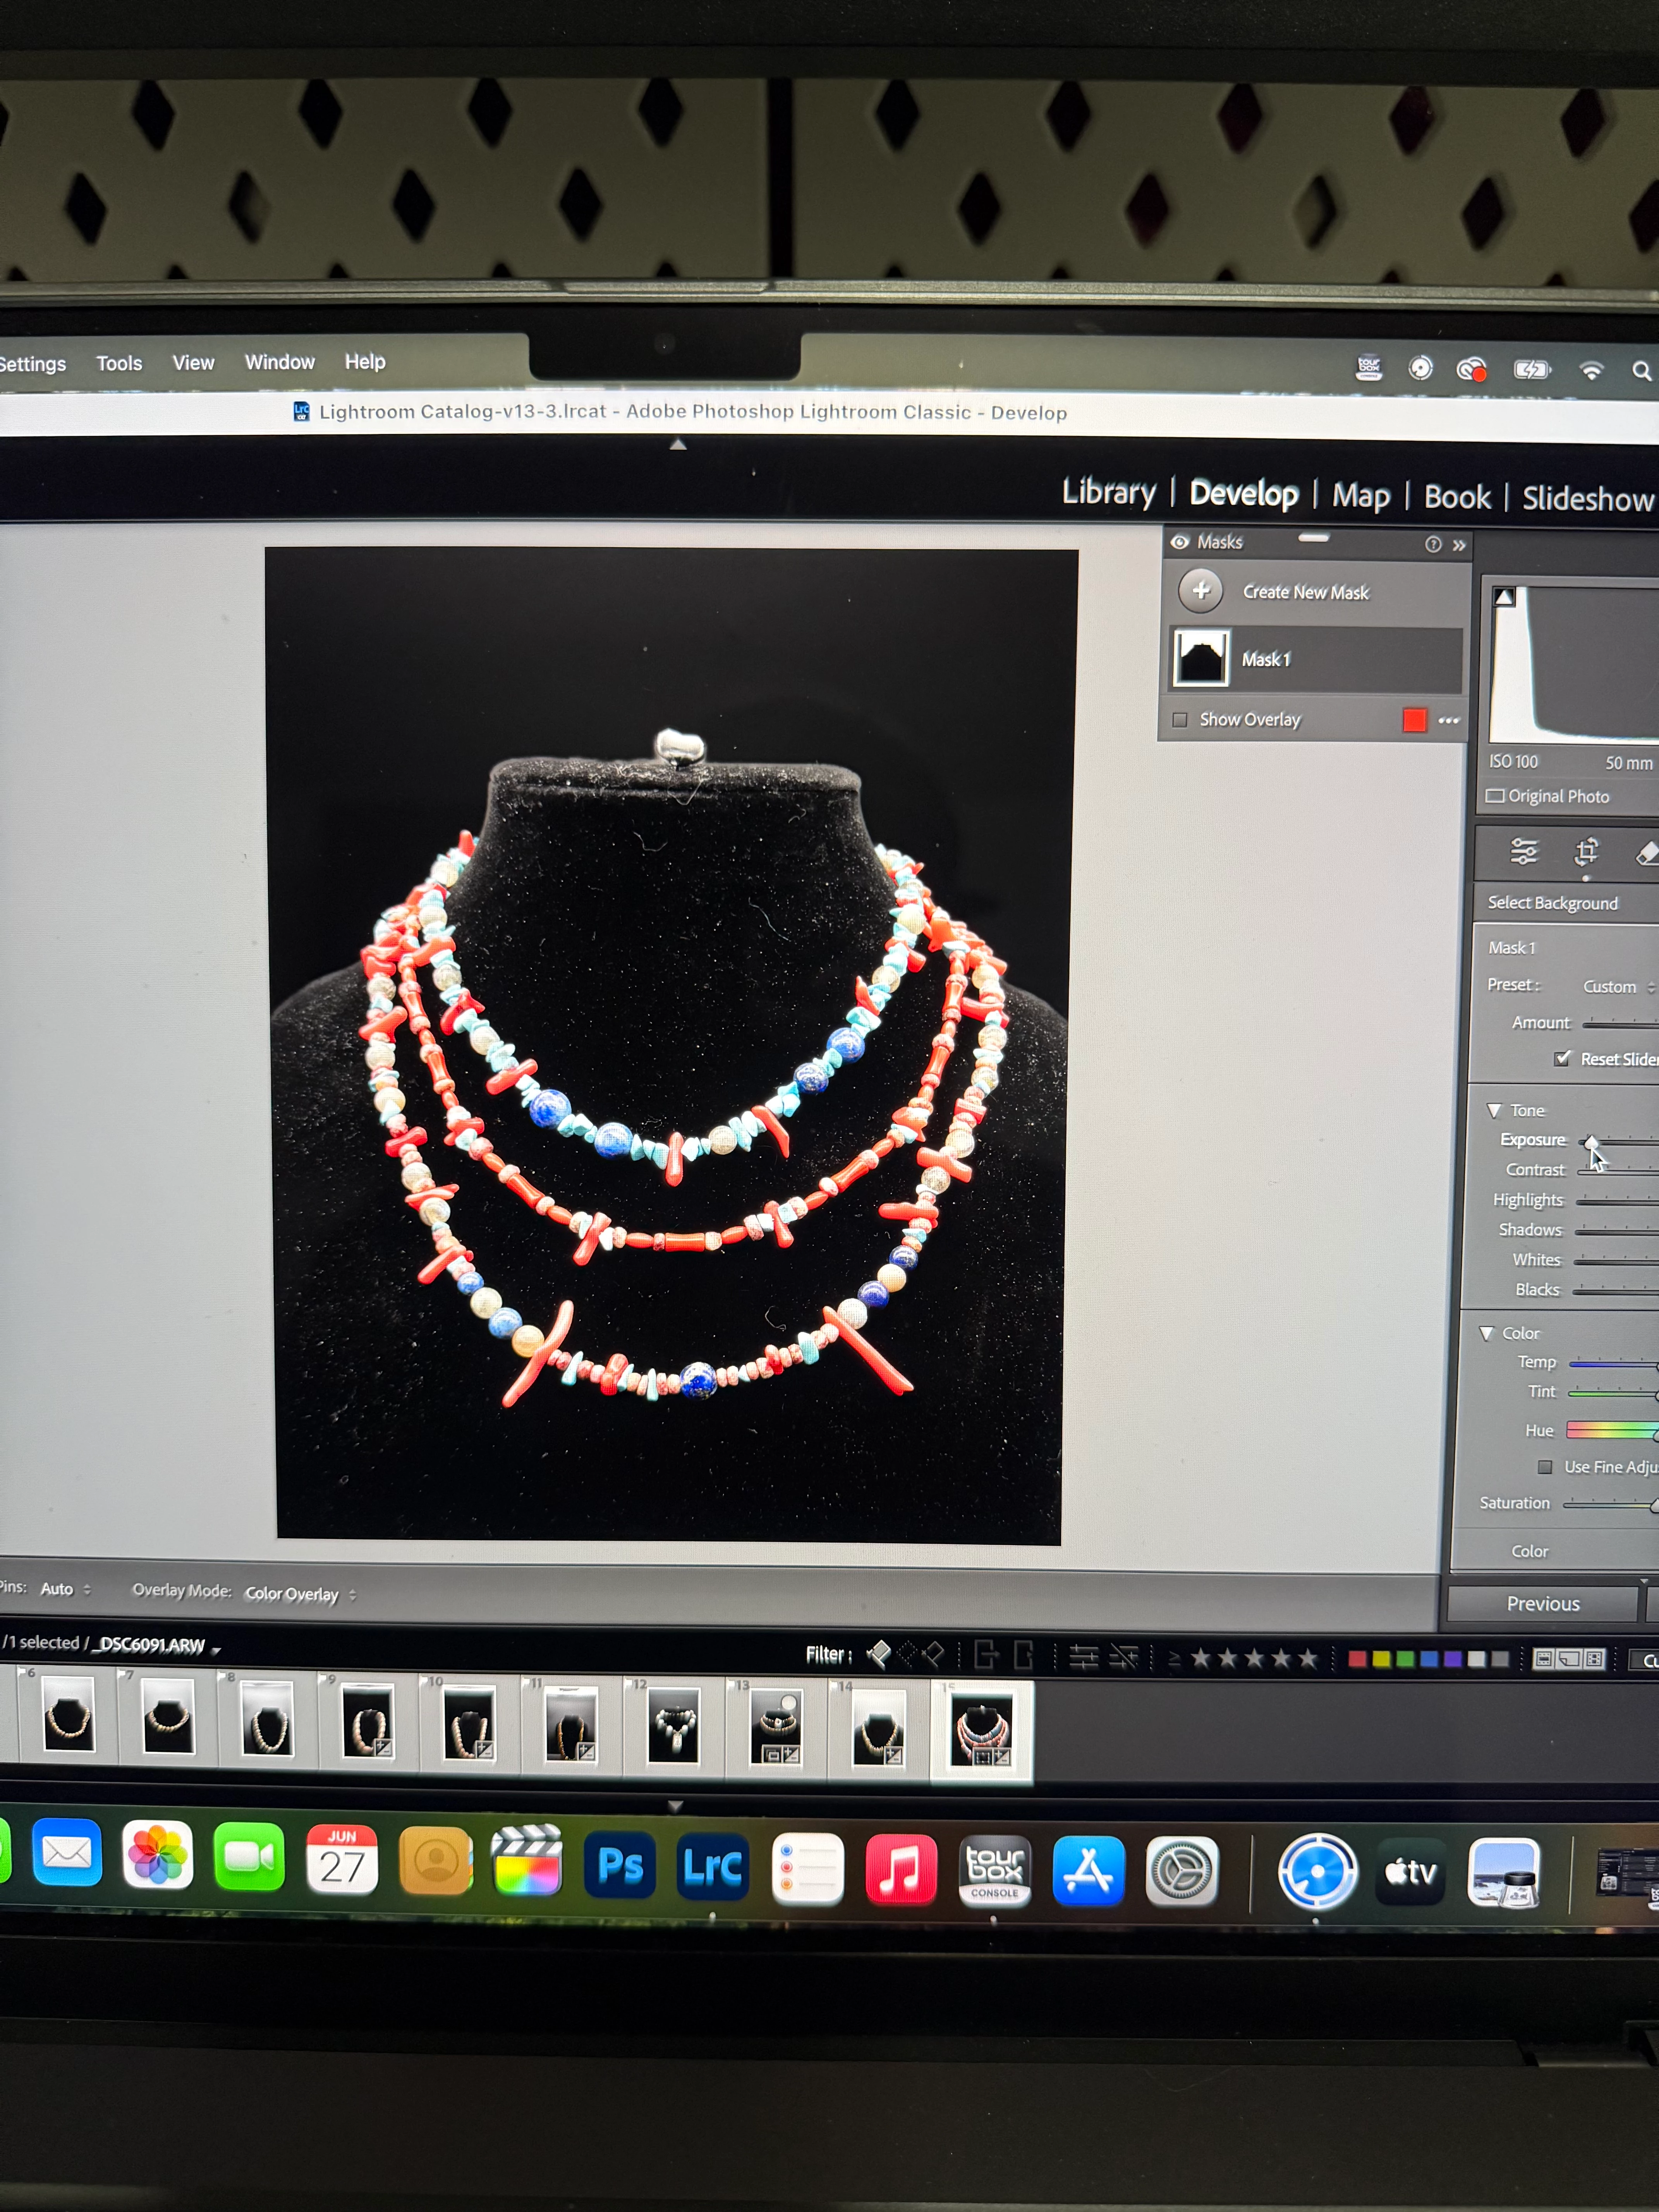Screen dimensions: 1659x2212
Task: Select the Crop Overlay tool icon
Action: (1586, 852)
